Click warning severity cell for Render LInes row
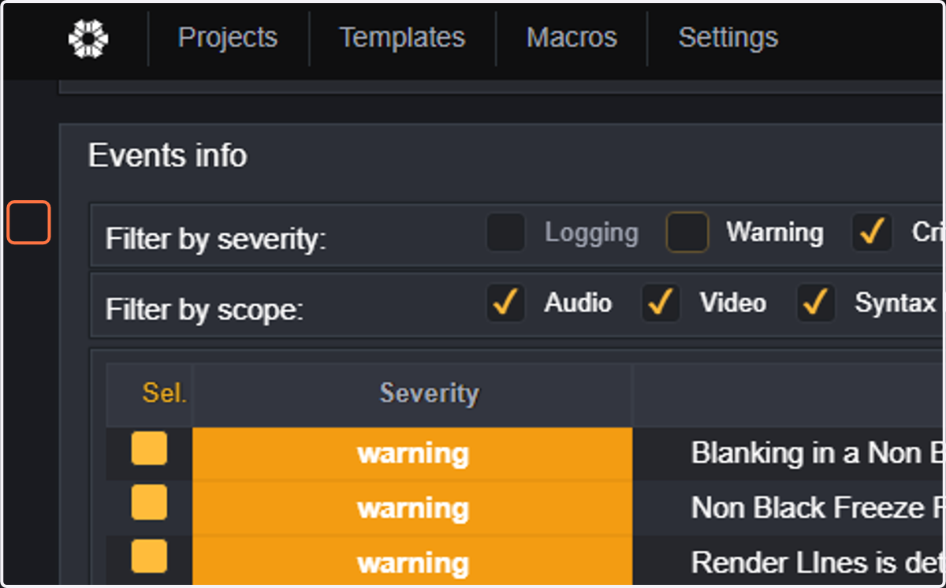This screenshot has height=588, width=946. pyautogui.click(x=412, y=562)
